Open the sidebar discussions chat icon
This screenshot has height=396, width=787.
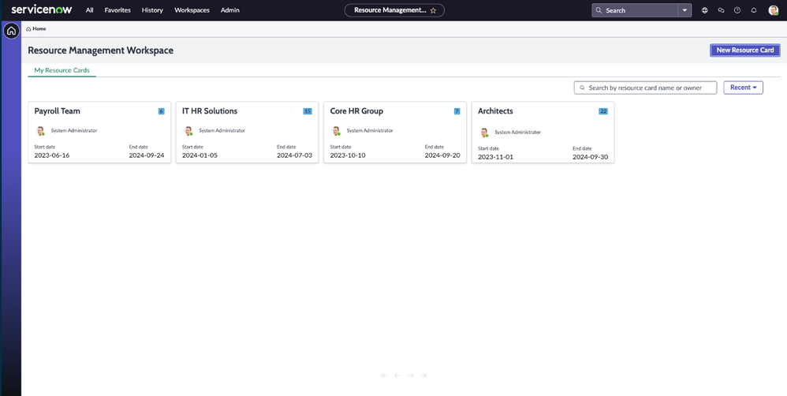coord(721,11)
